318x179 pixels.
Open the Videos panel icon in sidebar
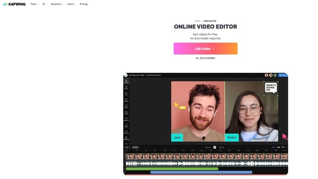click(x=126, y=106)
